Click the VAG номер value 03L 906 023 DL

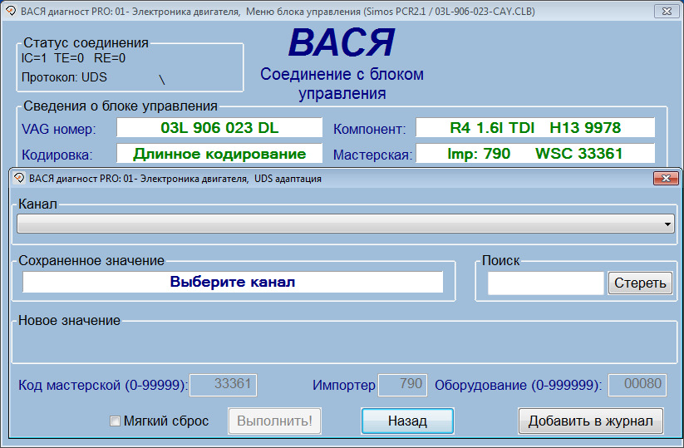219,128
